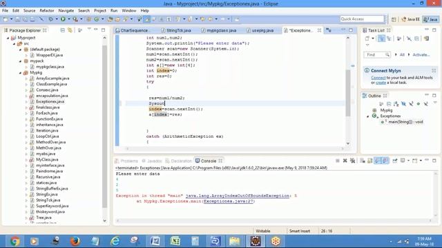Screen dimensions: 442x248
Task: Click the New Java Class icon
Action: click(97, 19)
